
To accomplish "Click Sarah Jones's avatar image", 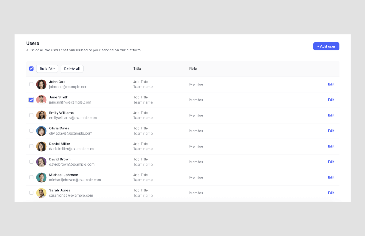I will (41, 193).
